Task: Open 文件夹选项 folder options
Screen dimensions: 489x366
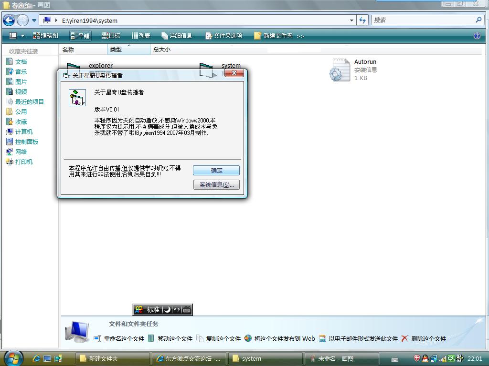Action: [x=224, y=36]
